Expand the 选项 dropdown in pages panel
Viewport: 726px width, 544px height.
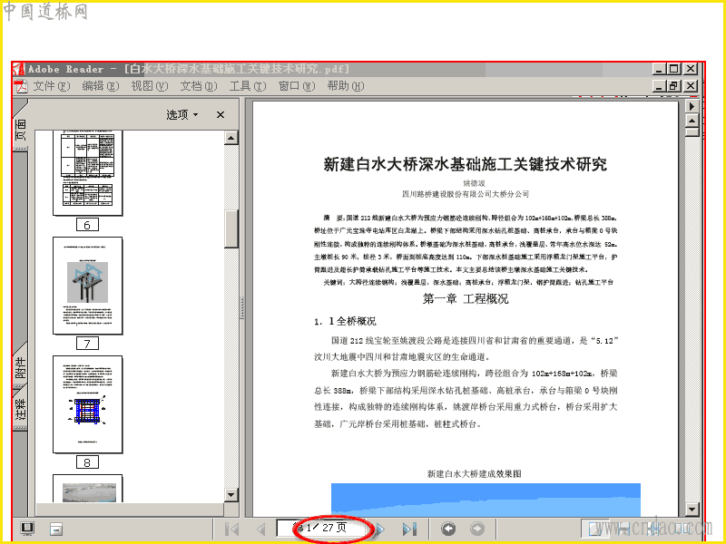coord(182,115)
